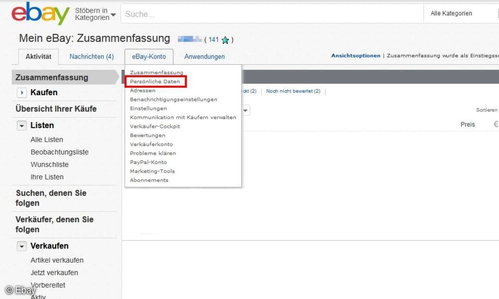Open the eBay-Konto tab
Viewport: 499px width, 299px height.
click(x=149, y=56)
